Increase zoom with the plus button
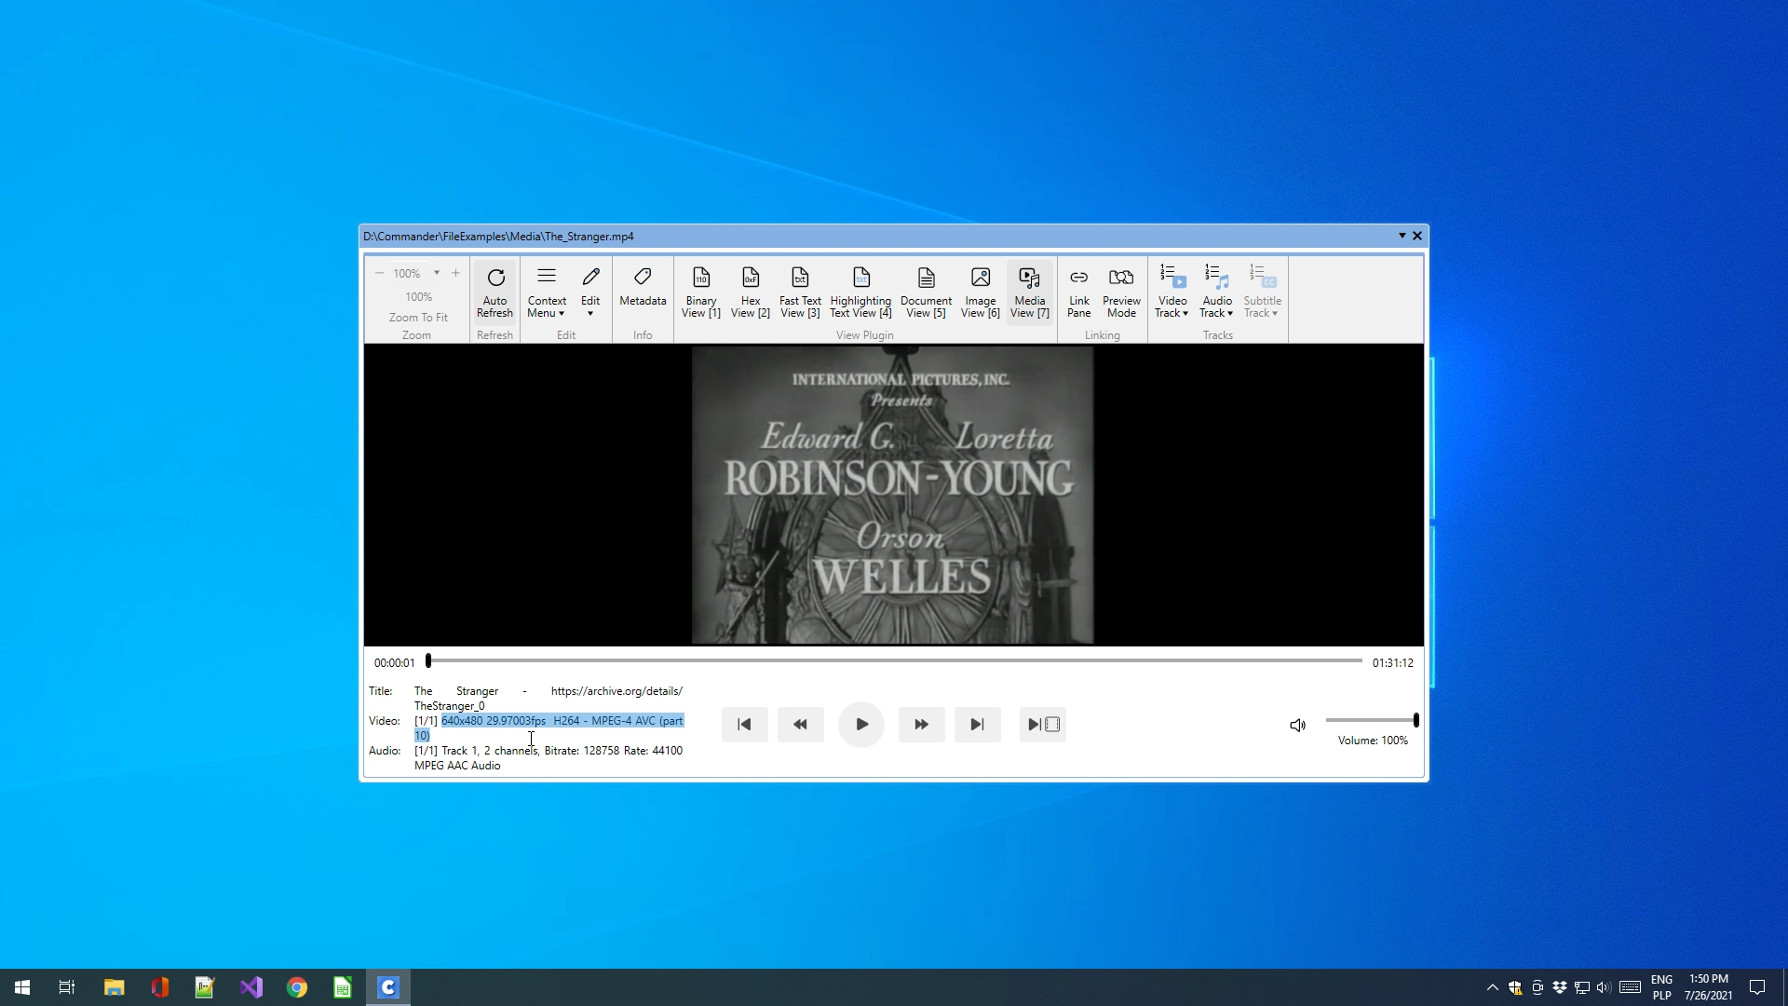This screenshot has width=1788, height=1006. click(x=455, y=273)
